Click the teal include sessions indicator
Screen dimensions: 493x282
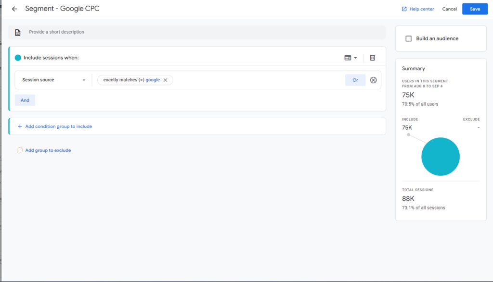click(x=18, y=58)
